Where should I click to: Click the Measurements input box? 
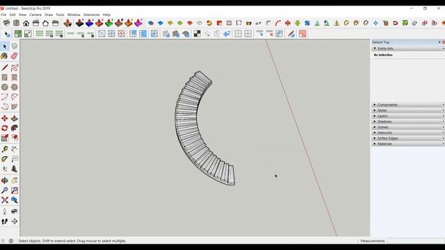pyautogui.click(x=416, y=241)
